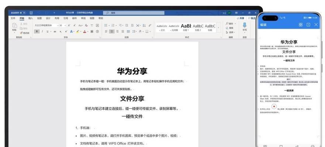The image size is (325, 147).
Task: Open the highlight color dropdown arrow
Action: 80,32
